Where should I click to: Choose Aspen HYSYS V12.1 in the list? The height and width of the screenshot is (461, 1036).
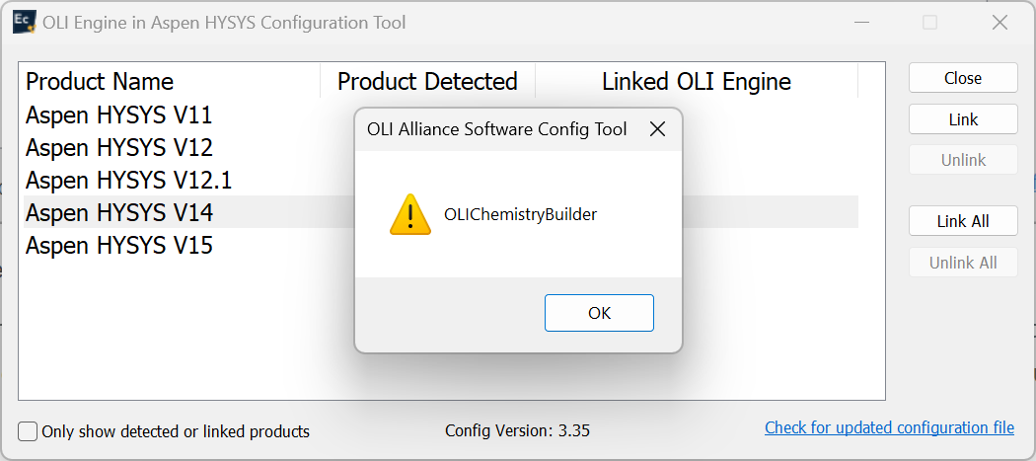point(128,181)
